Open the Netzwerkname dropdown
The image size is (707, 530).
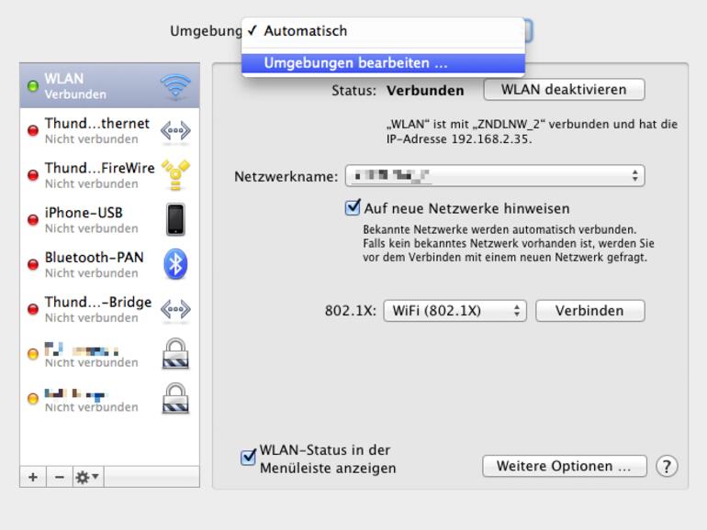pyautogui.click(x=495, y=176)
